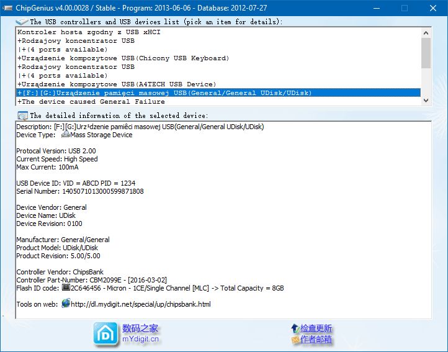Click the globe icon beside Tools on web

pyautogui.click(x=66, y=303)
